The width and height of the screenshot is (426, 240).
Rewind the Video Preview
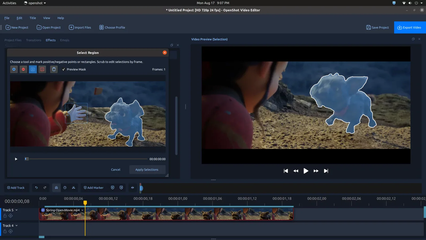point(296,171)
